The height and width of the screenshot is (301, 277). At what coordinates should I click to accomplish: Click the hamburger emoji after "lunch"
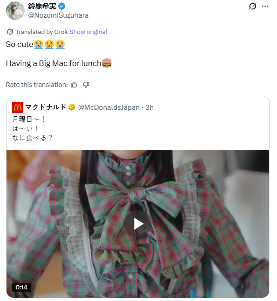tap(107, 63)
